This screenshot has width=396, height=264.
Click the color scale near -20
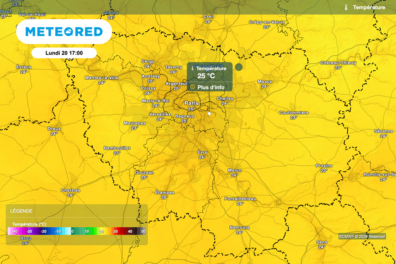44,231
